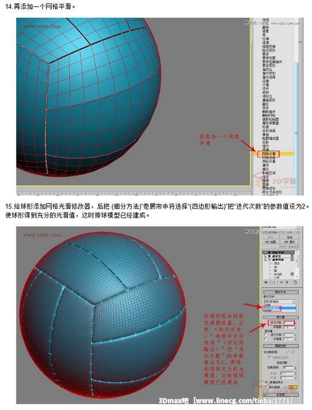The height and width of the screenshot is (410, 312).
Task: Pick 路径变形 in the modifier list
Action: (269, 50)
